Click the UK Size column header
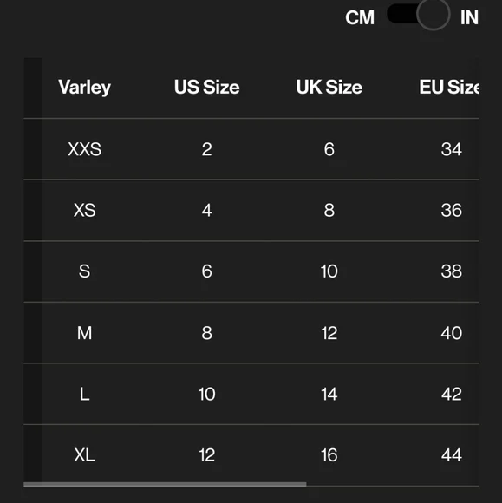502x503 pixels. (x=329, y=87)
